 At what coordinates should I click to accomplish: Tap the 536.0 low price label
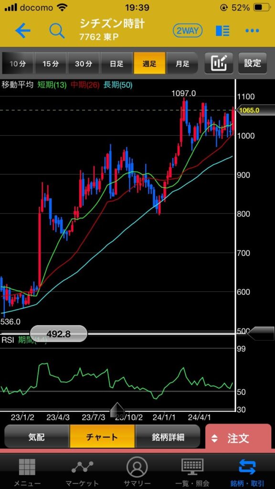(x=11, y=321)
